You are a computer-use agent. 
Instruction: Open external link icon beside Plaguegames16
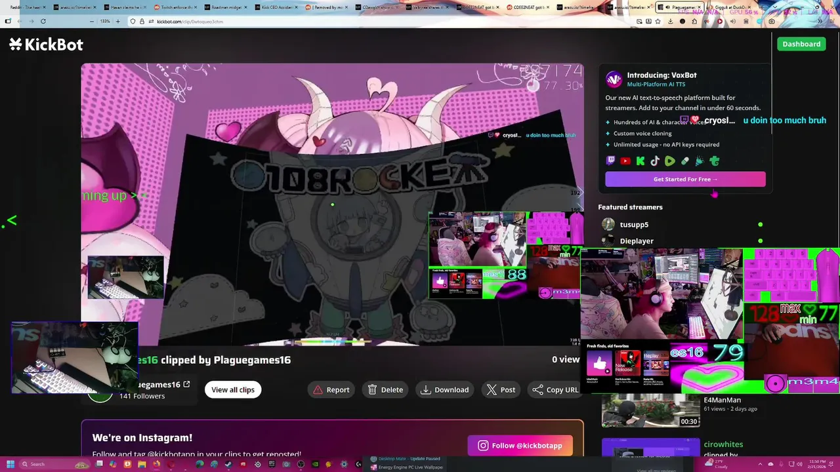[x=186, y=384]
